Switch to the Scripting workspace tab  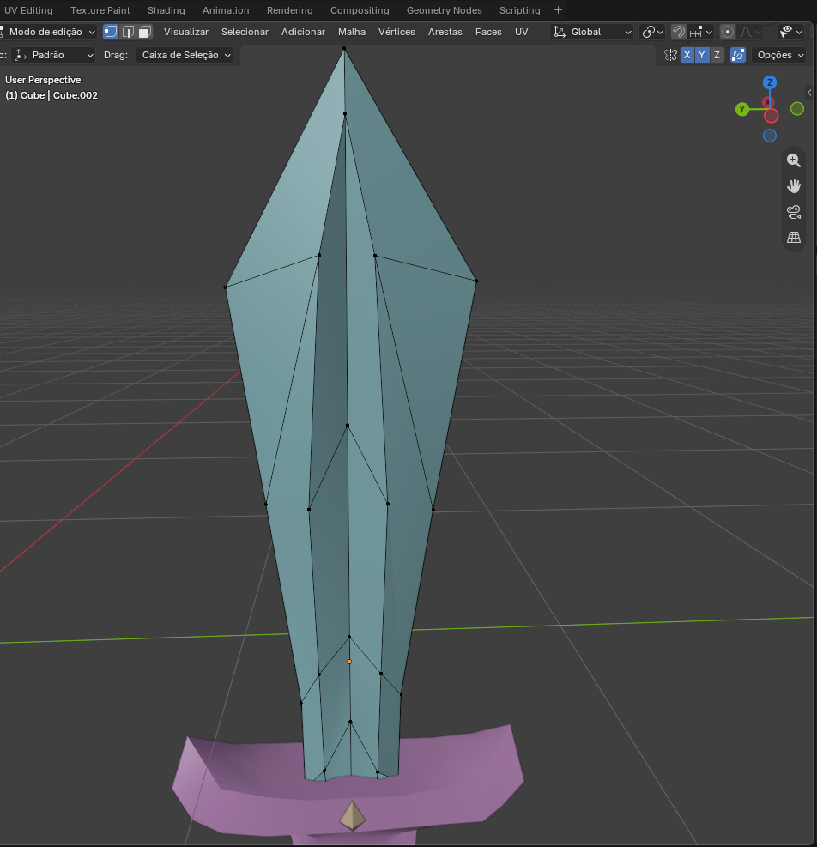click(x=519, y=10)
